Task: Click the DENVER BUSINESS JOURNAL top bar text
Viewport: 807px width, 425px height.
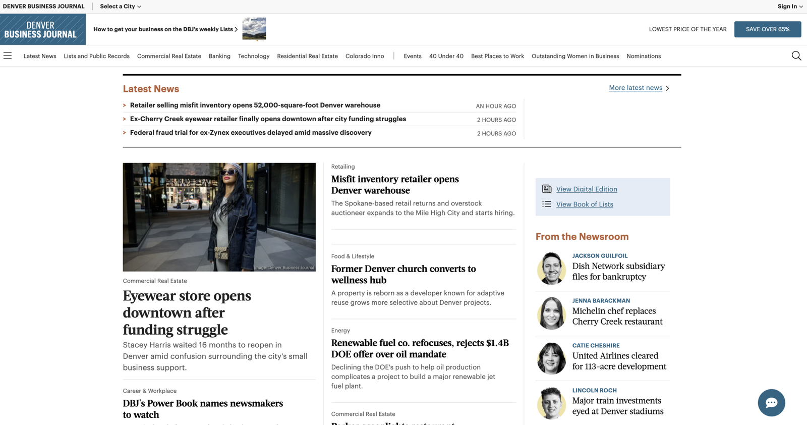Action: point(44,7)
